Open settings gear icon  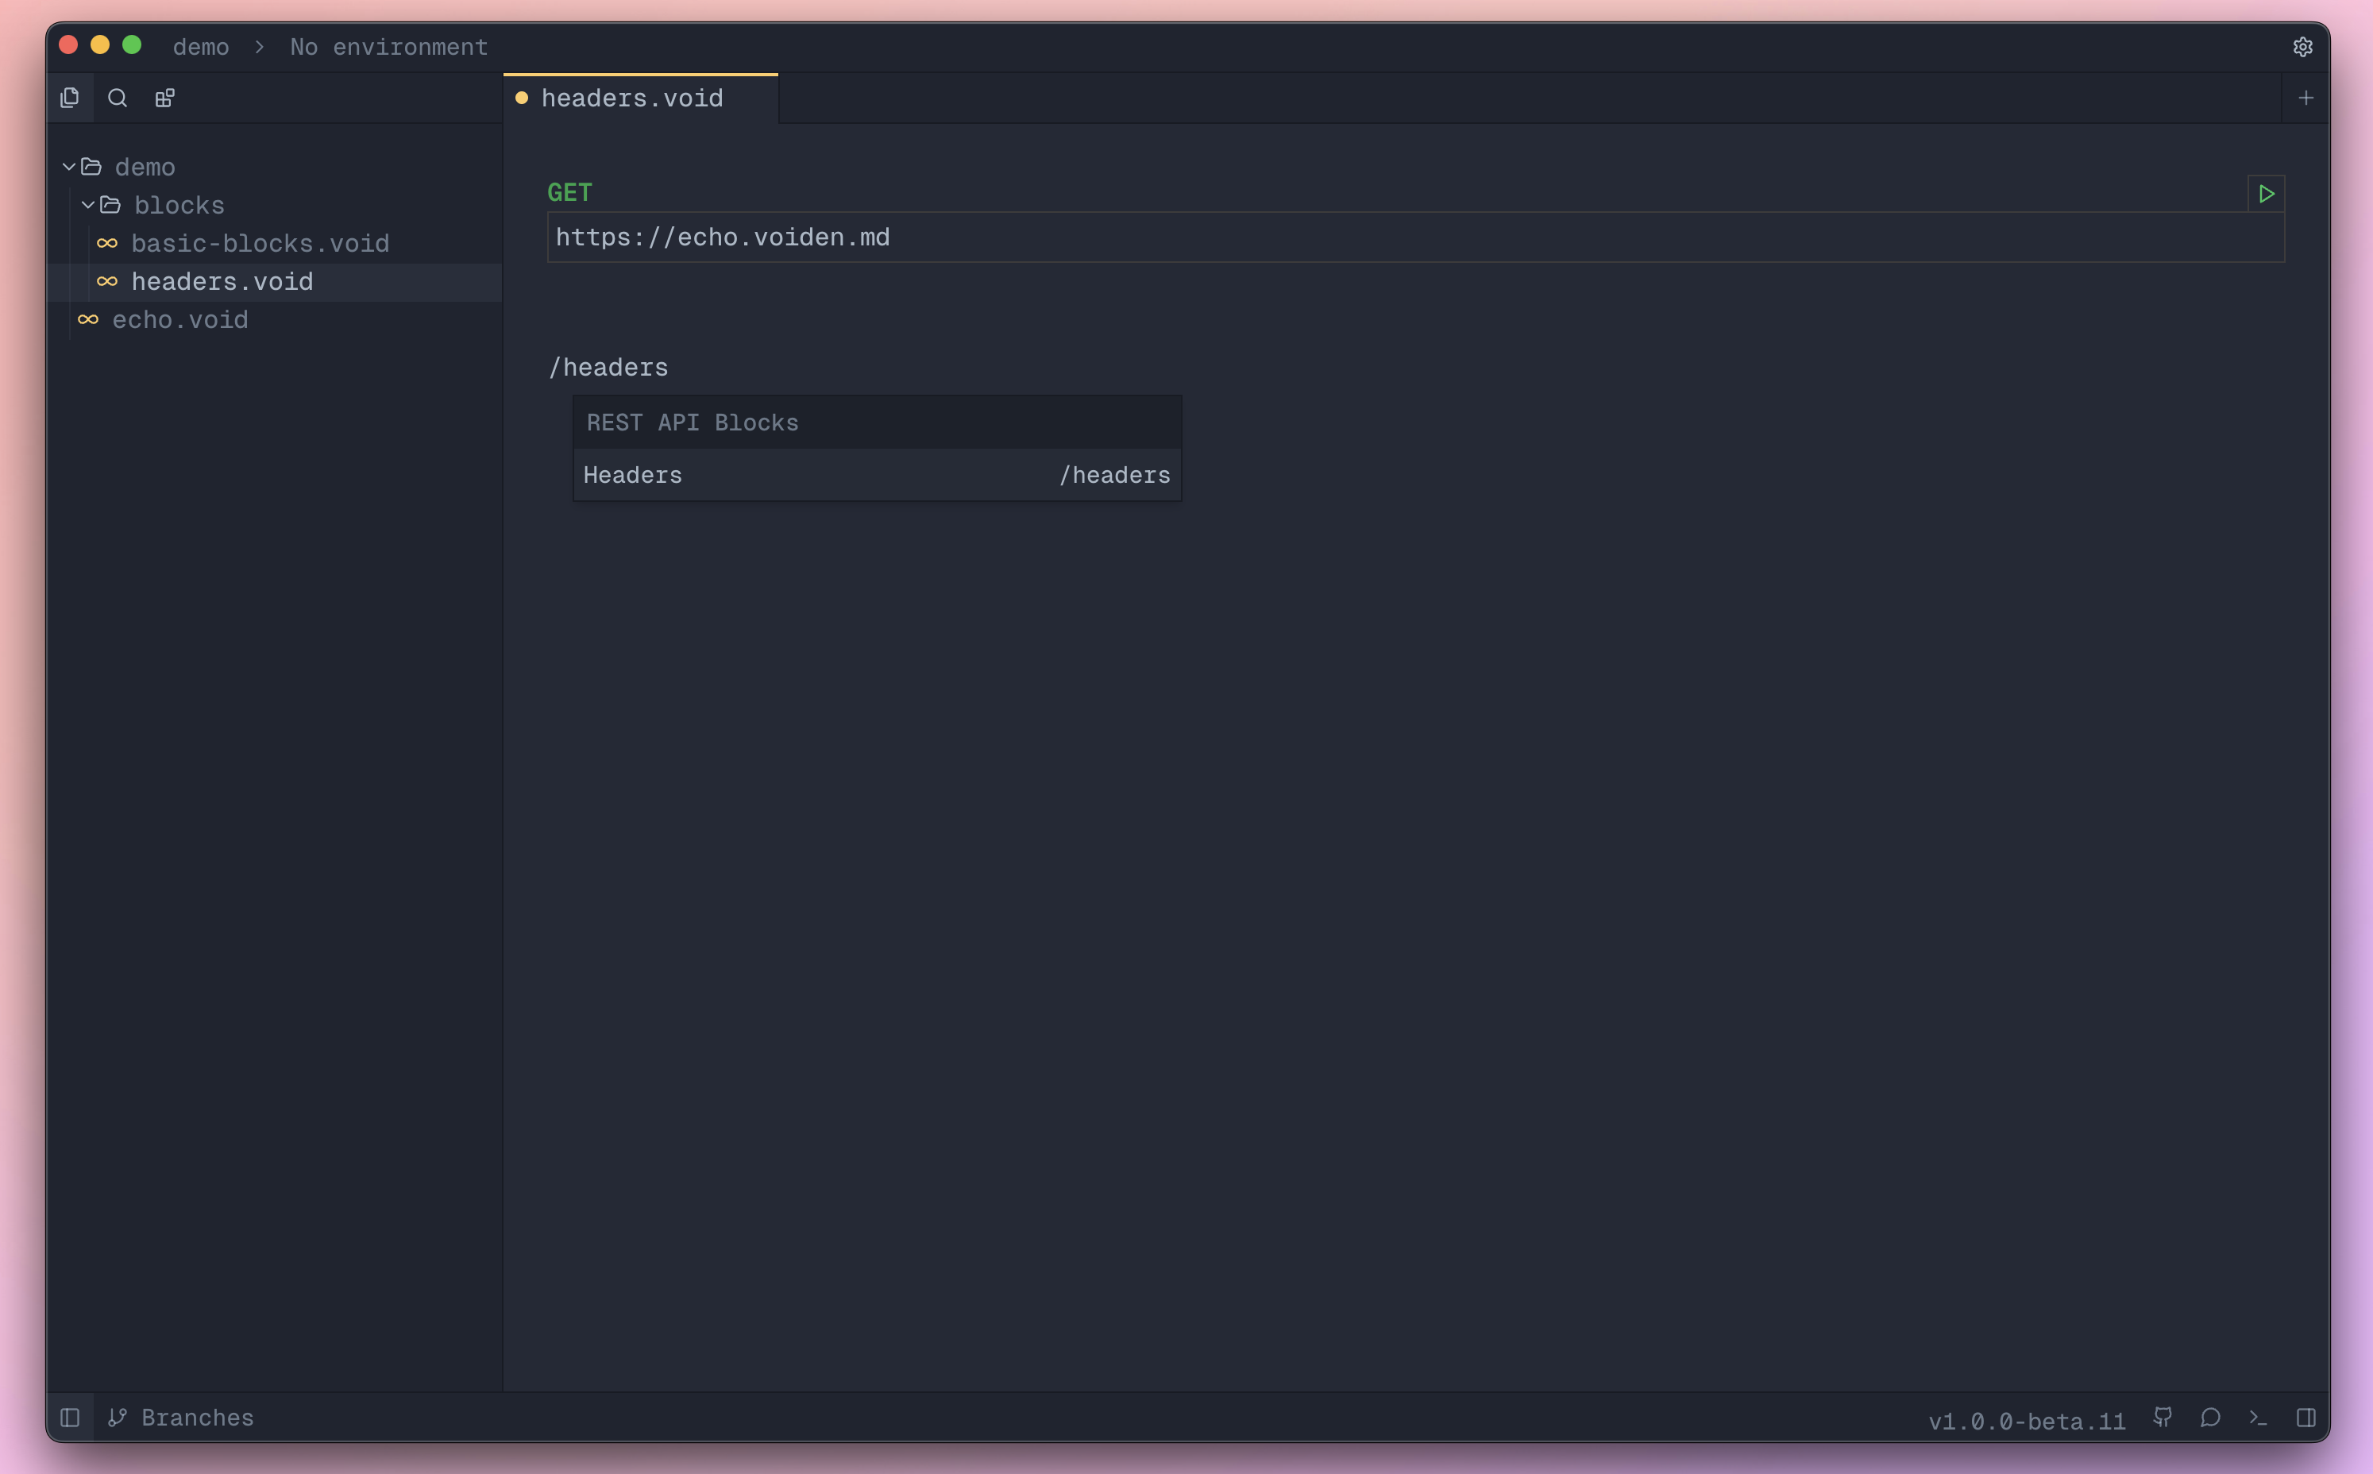pyautogui.click(x=2302, y=47)
